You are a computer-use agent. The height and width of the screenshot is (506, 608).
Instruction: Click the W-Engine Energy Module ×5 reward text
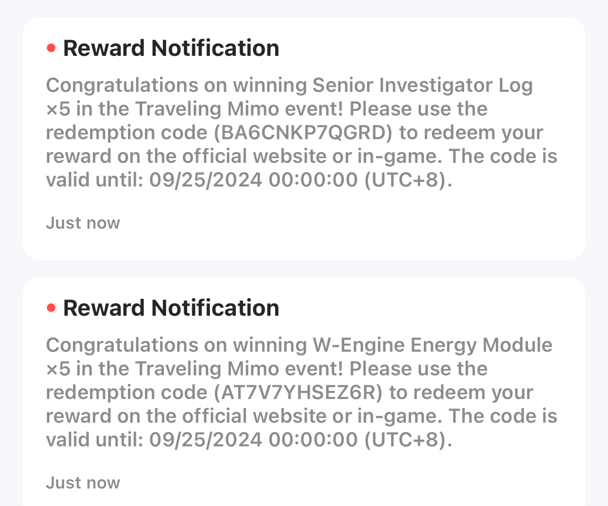pyautogui.click(x=431, y=345)
